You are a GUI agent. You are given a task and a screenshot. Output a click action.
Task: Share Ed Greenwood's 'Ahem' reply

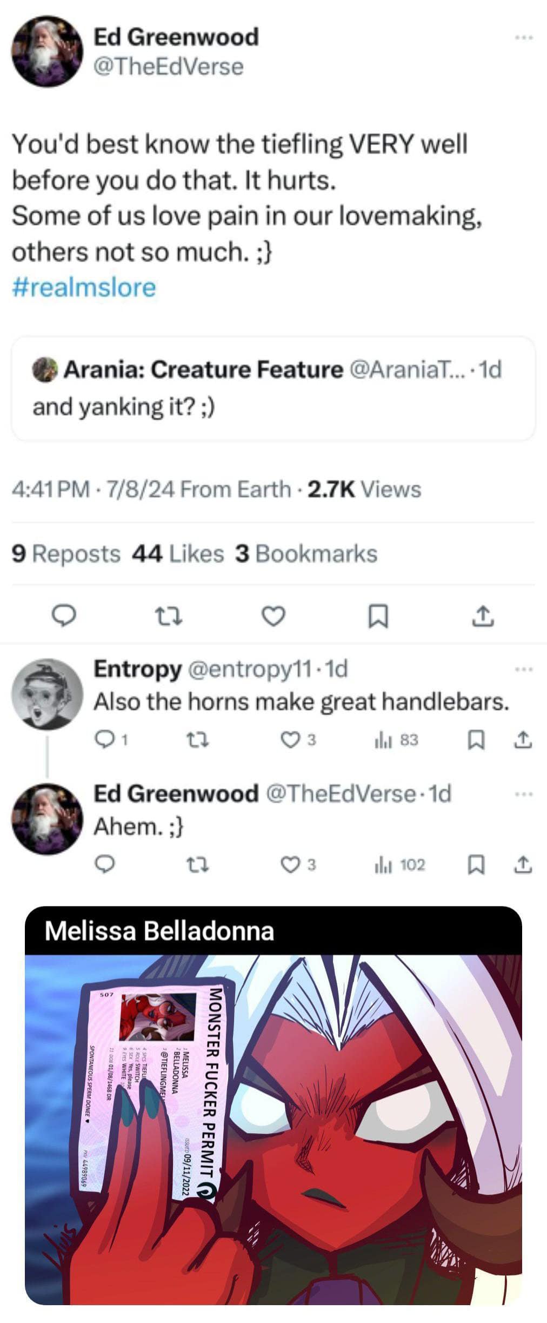[522, 865]
